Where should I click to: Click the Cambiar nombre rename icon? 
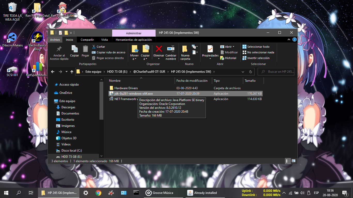(171, 51)
